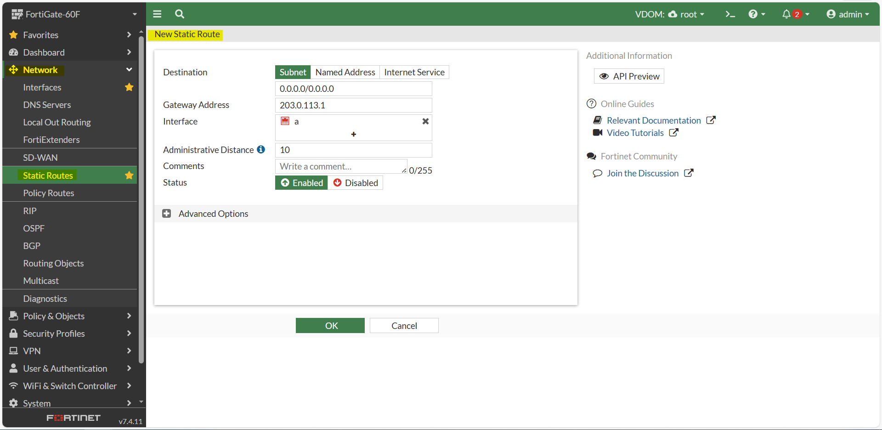Image resolution: width=882 pixels, height=430 pixels.
Task: Click the Gateway Address field
Action: coord(354,105)
